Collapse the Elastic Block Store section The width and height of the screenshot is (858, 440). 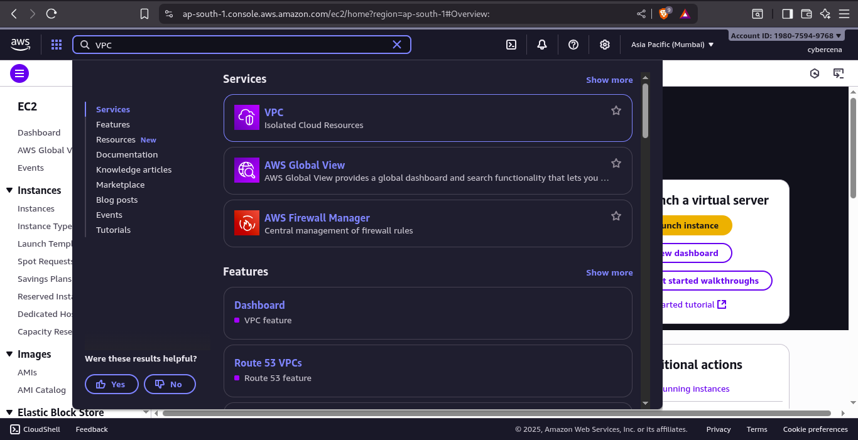[9, 412]
